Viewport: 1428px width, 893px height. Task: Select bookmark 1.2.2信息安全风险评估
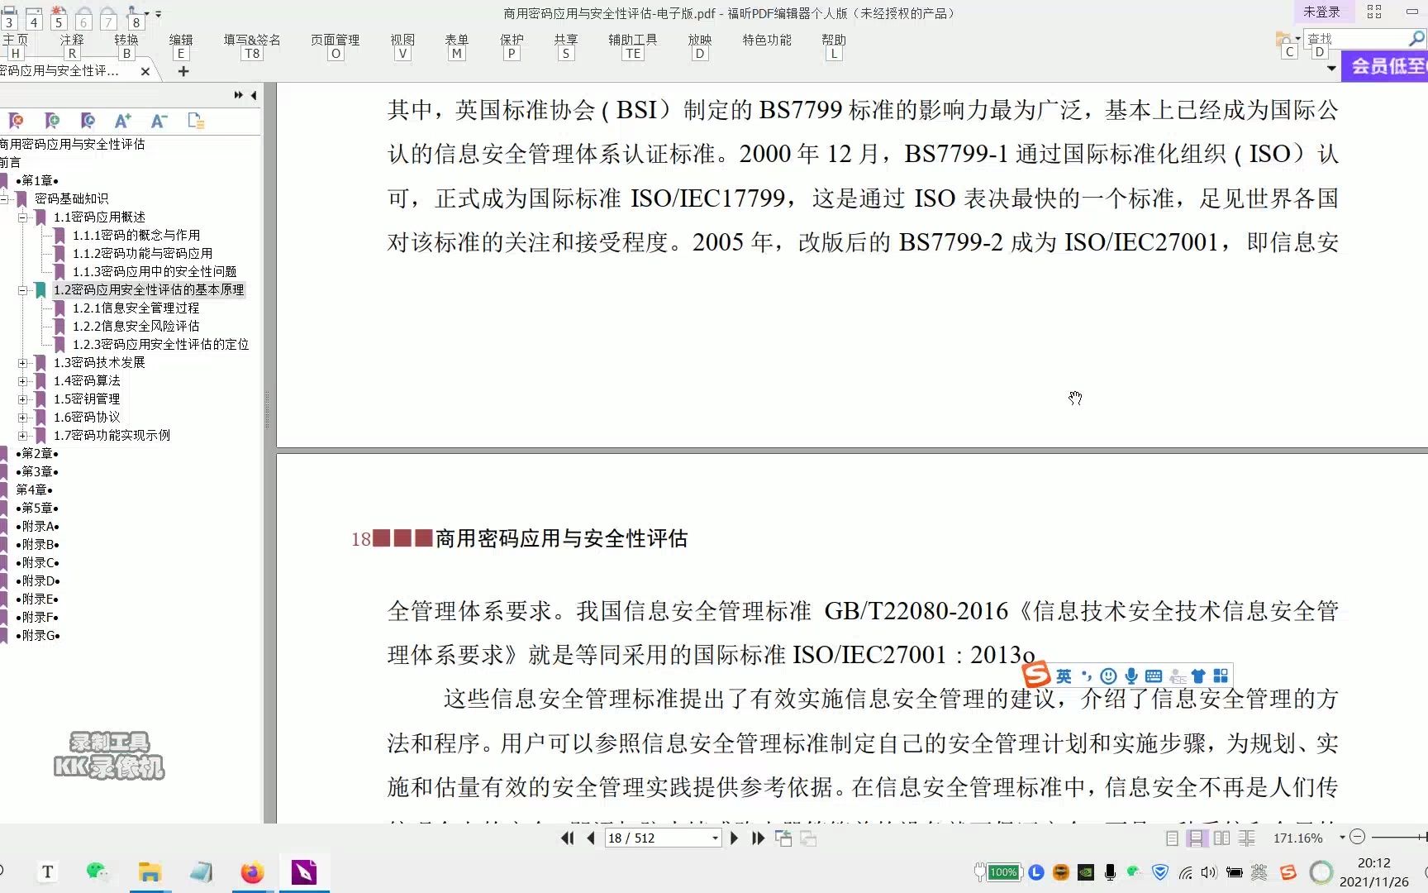point(136,326)
